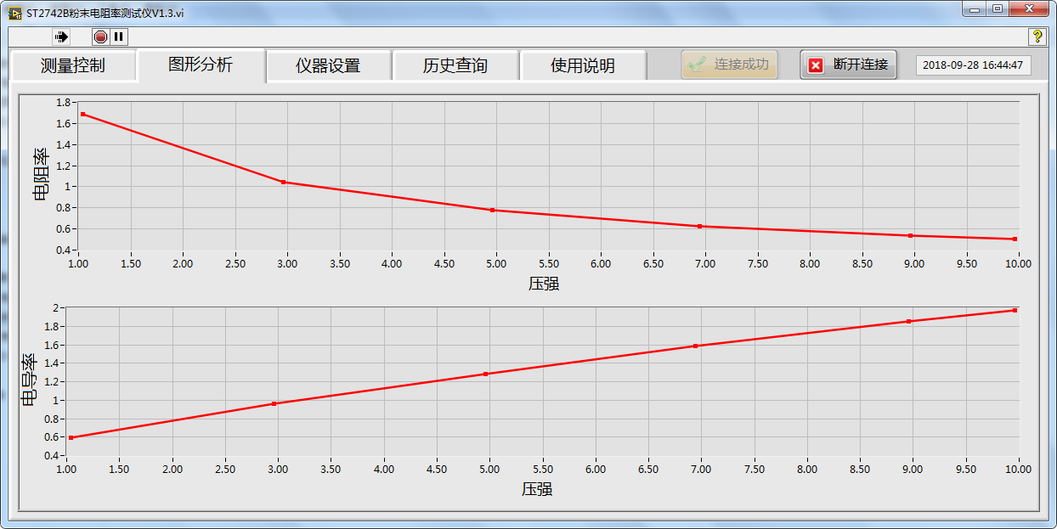The width and height of the screenshot is (1057, 529).
Task: Click the lower chart y-axis maximum 2
Action: point(58,307)
